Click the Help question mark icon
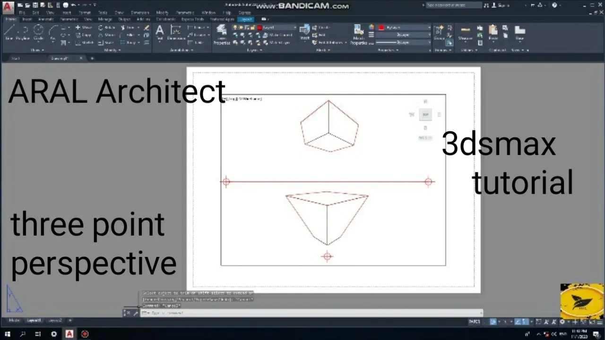The width and height of the screenshot is (605, 340). pos(554,5)
